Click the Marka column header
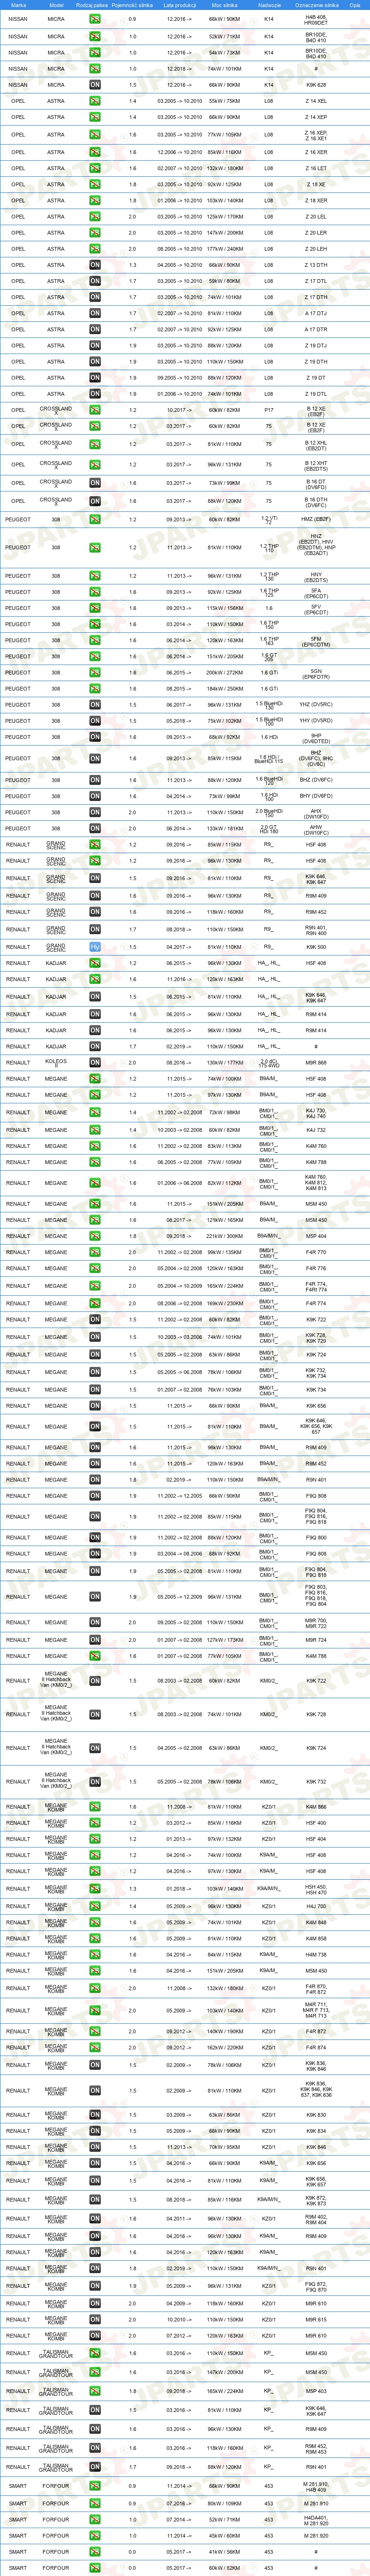Screen dimensions: 370x2576 tap(18, 5)
